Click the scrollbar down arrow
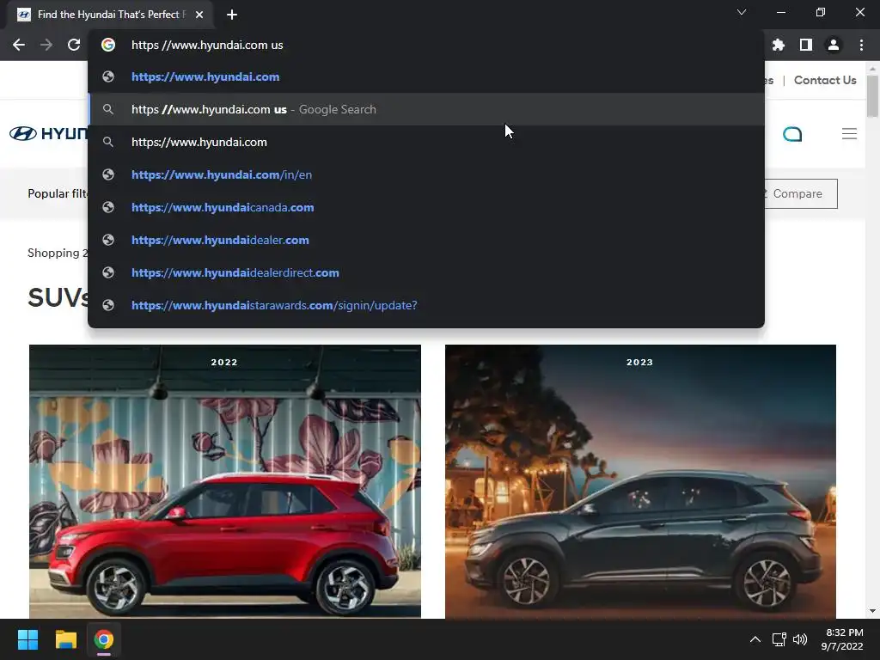Image resolution: width=880 pixels, height=660 pixels. click(872, 611)
